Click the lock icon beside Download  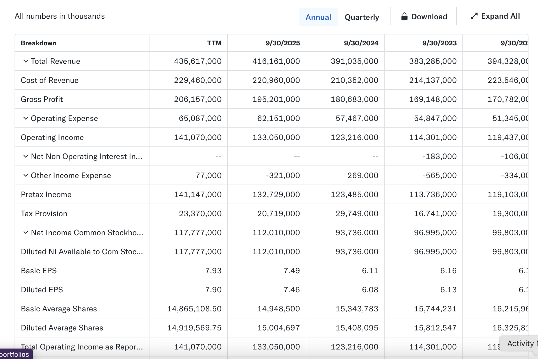point(404,17)
